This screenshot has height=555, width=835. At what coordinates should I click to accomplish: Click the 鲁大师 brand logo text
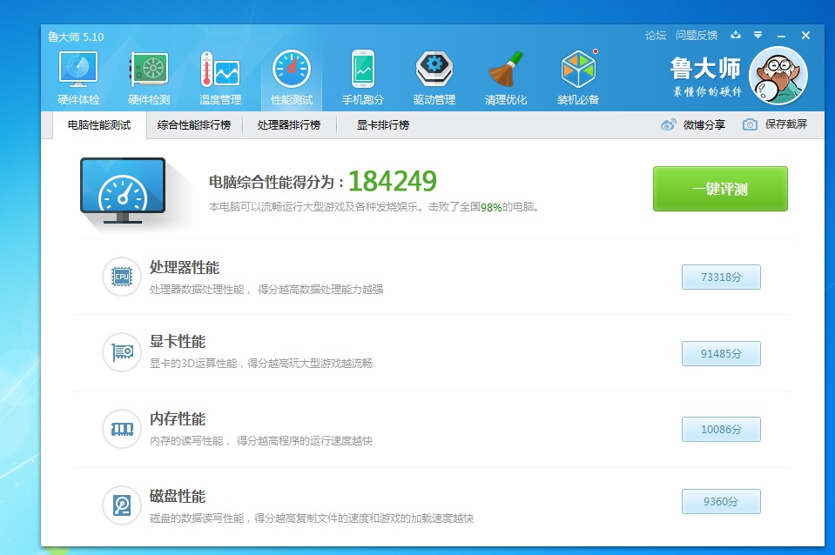[705, 68]
